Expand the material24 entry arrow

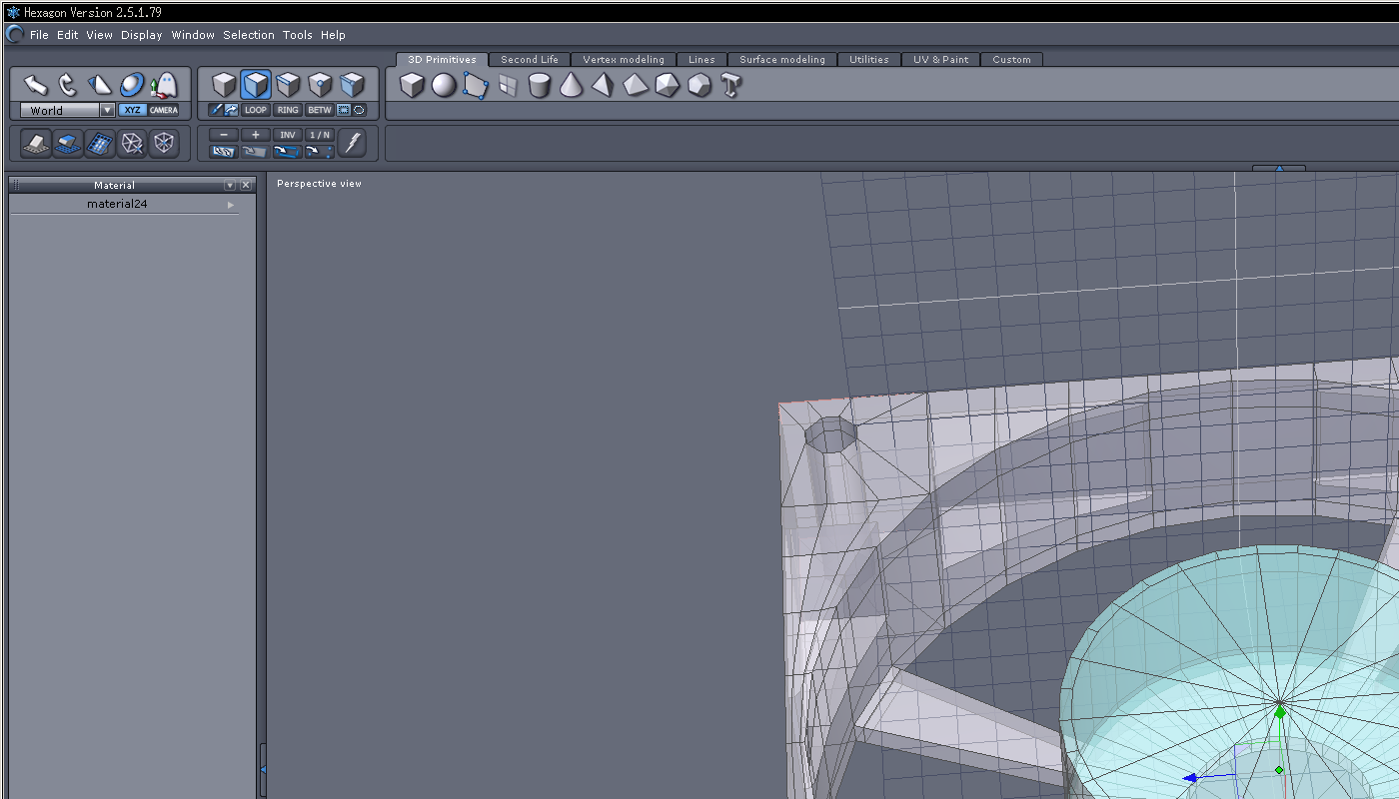pyautogui.click(x=231, y=205)
